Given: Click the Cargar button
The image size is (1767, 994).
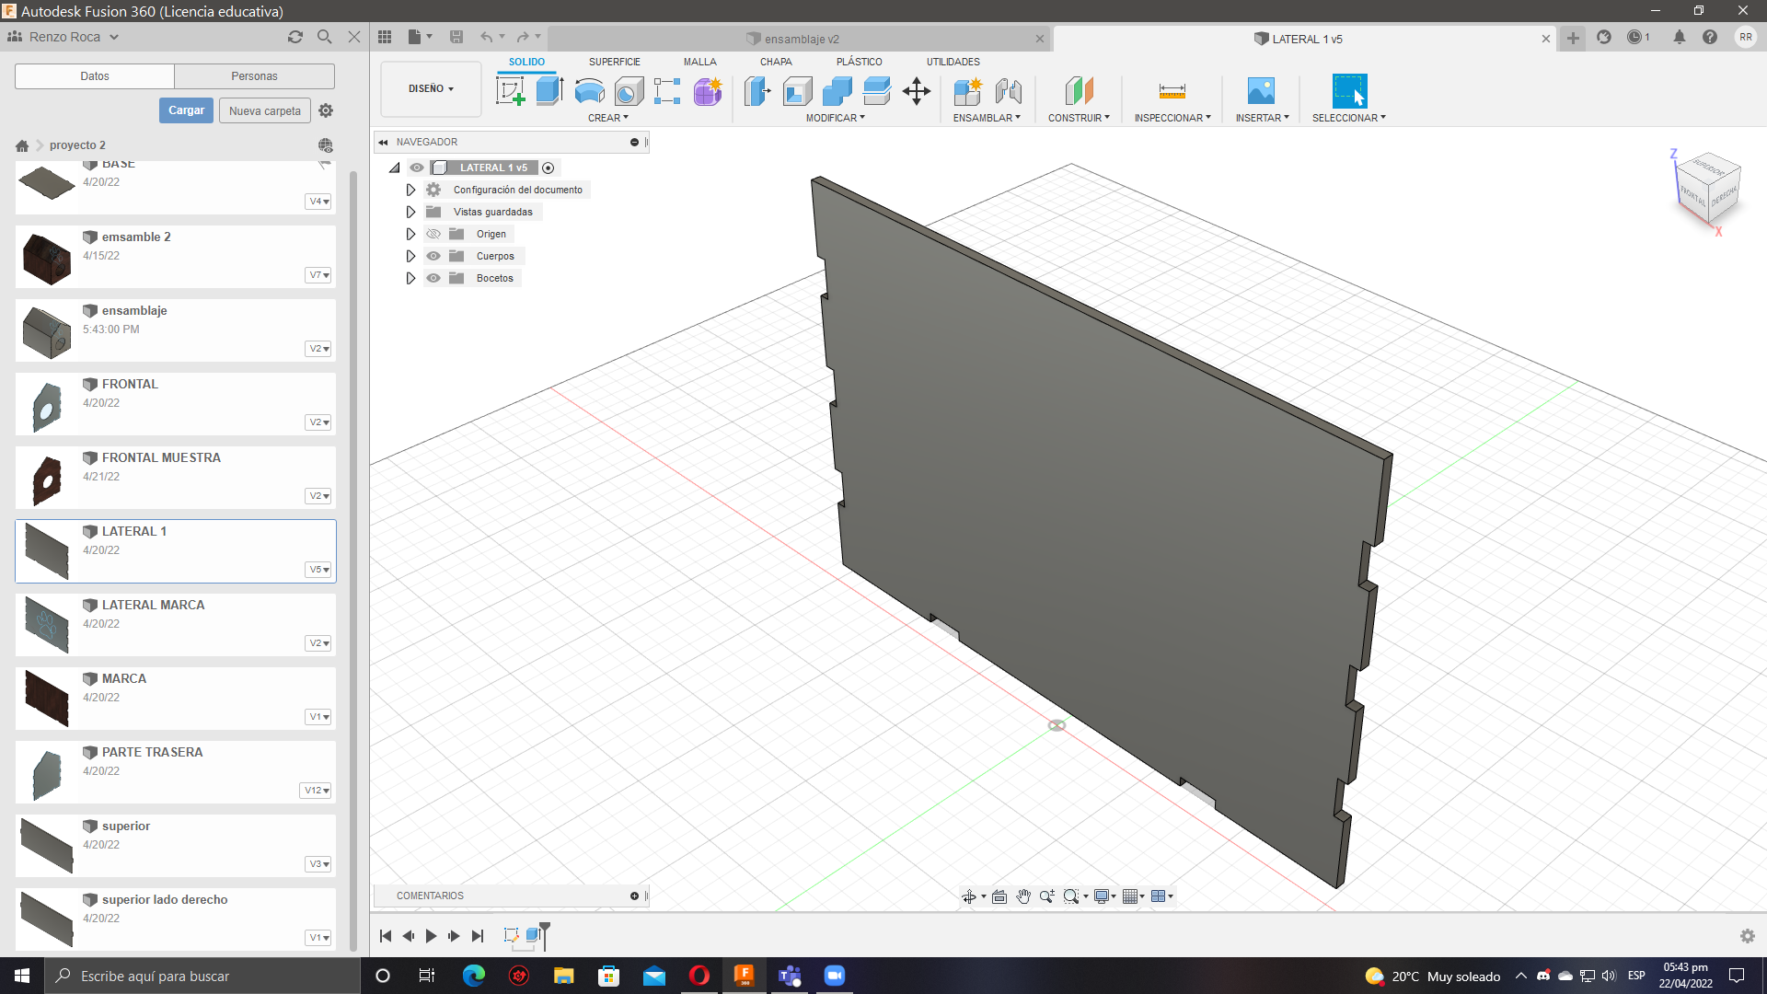Looking at the screenshot, I should [x=186, y=110].
